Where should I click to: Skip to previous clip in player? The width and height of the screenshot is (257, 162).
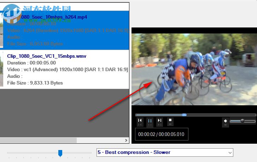(x=140, y=122)
